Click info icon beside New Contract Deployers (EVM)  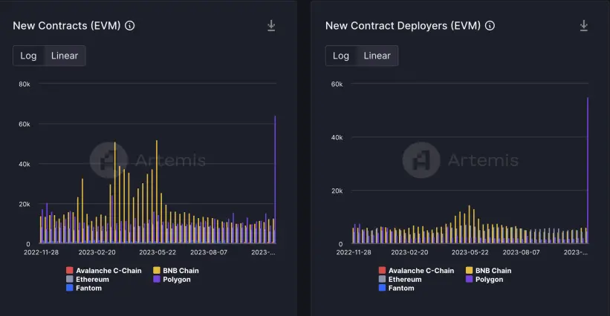click(x=490, y=26)
